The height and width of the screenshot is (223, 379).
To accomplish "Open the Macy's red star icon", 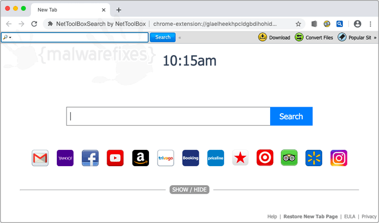I will pos(240,158).
